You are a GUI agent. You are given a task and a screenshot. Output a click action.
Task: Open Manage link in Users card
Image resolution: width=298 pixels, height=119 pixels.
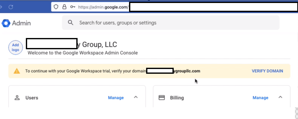click(116, 98)
